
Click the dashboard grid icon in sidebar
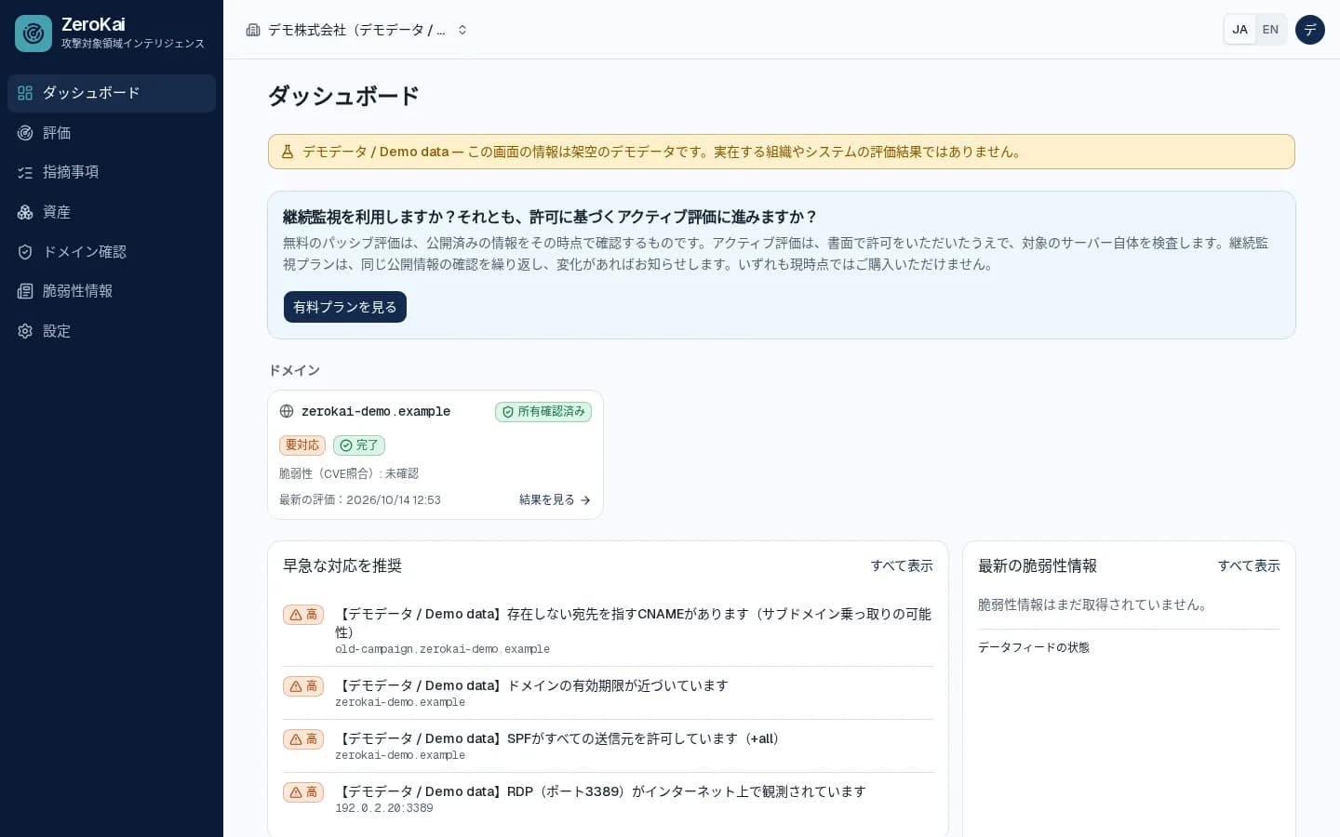tap(25, 93)
